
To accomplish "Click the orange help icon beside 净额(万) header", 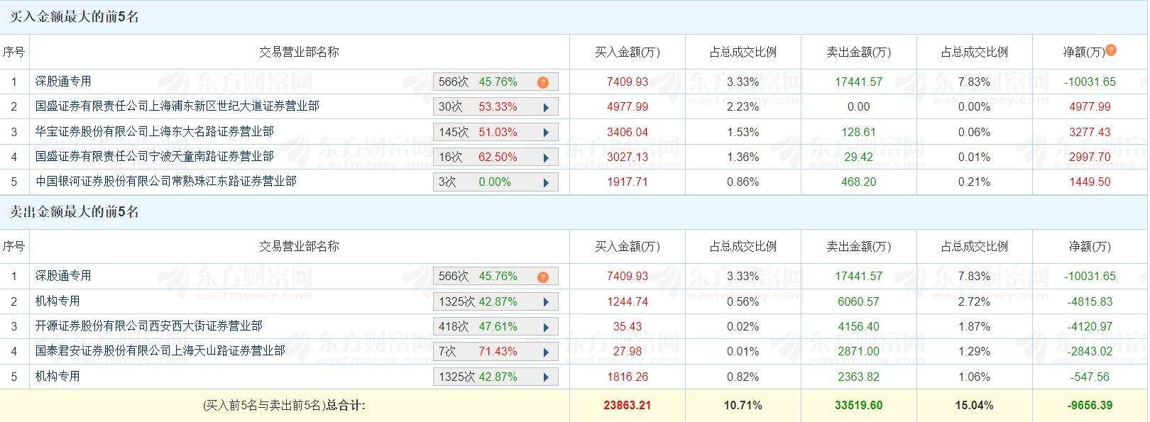I will 1111,50.
